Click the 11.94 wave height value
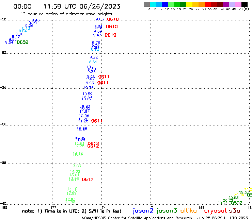 (85, 112)
